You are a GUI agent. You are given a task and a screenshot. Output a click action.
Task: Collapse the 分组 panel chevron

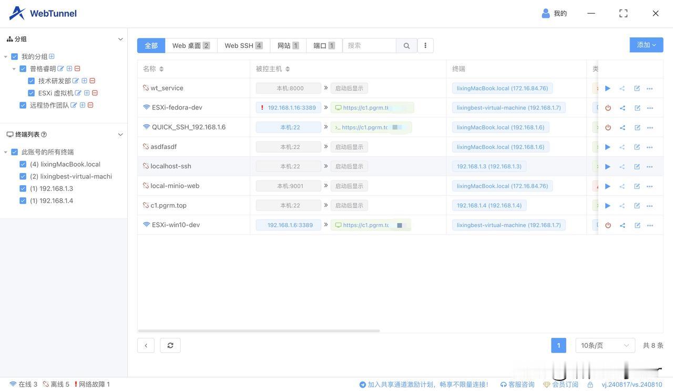[x=120, y=39]
